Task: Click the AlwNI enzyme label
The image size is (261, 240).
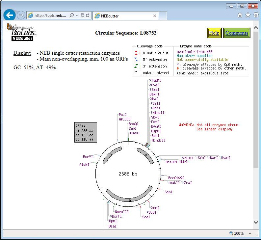Action: pos(84,165)
